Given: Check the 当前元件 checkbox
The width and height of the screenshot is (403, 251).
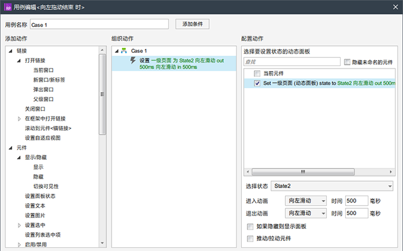Looking at the screenshot, I should point(257,74).
